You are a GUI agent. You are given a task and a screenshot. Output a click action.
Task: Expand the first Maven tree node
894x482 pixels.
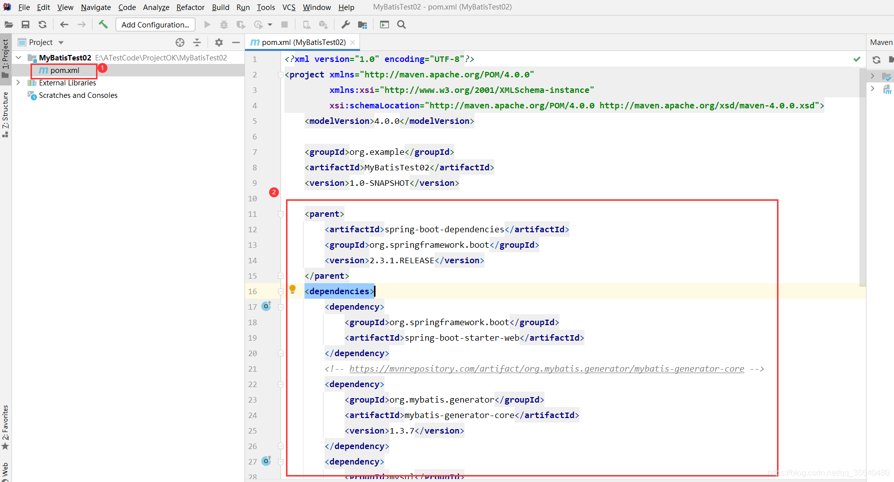[872, 76]
